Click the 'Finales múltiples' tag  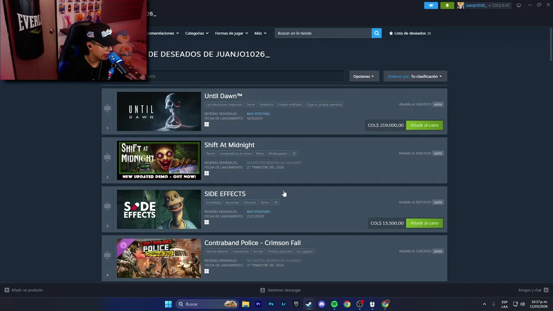(290, 105)
